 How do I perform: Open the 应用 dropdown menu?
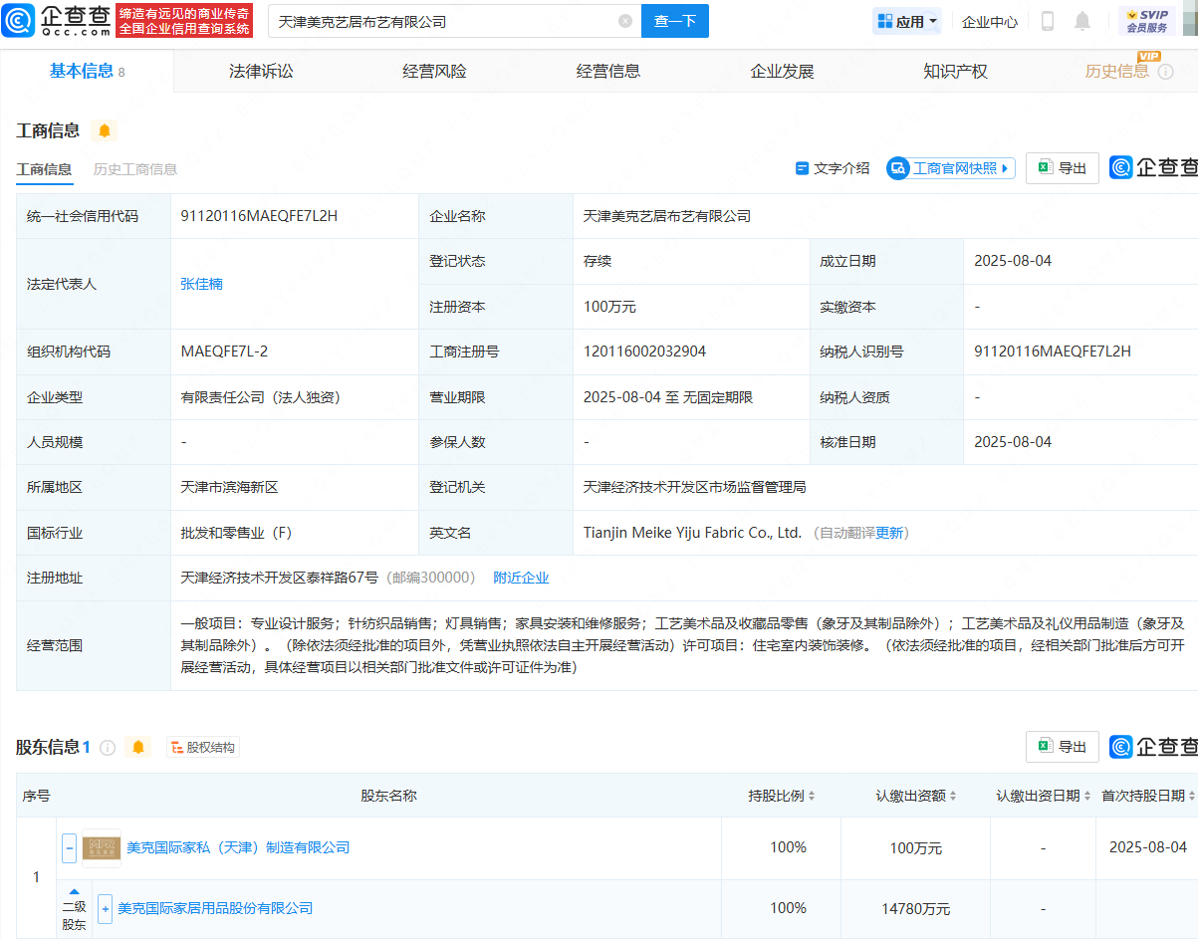906,20
